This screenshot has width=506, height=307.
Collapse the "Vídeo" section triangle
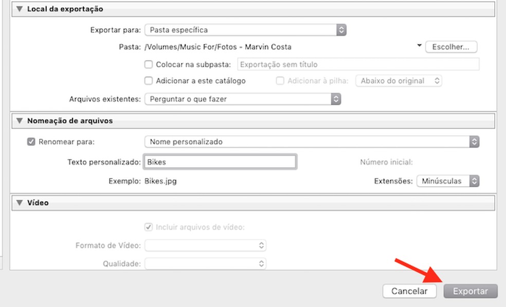click(19, 203)
